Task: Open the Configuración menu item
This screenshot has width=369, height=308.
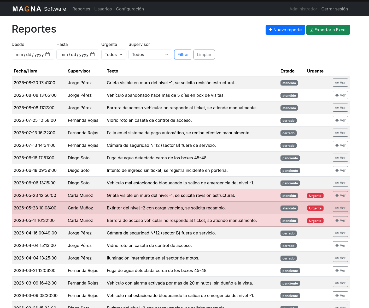Action: point(130,9)
